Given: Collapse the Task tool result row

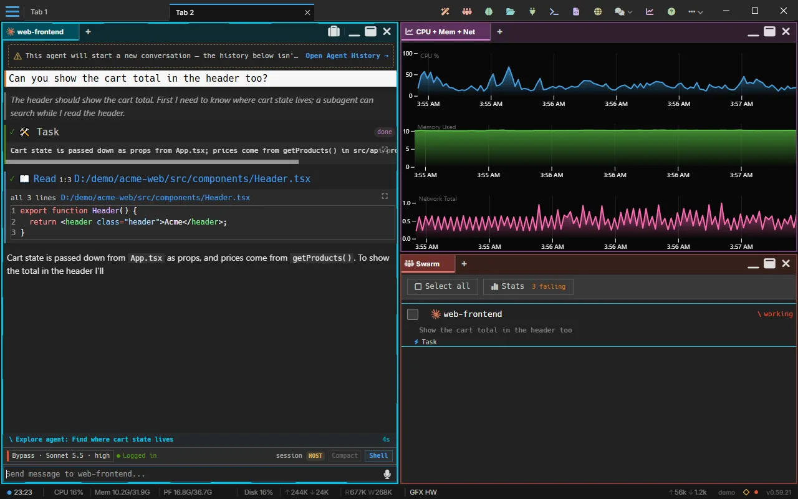Looking at the screenshot, I should [199, 132].
